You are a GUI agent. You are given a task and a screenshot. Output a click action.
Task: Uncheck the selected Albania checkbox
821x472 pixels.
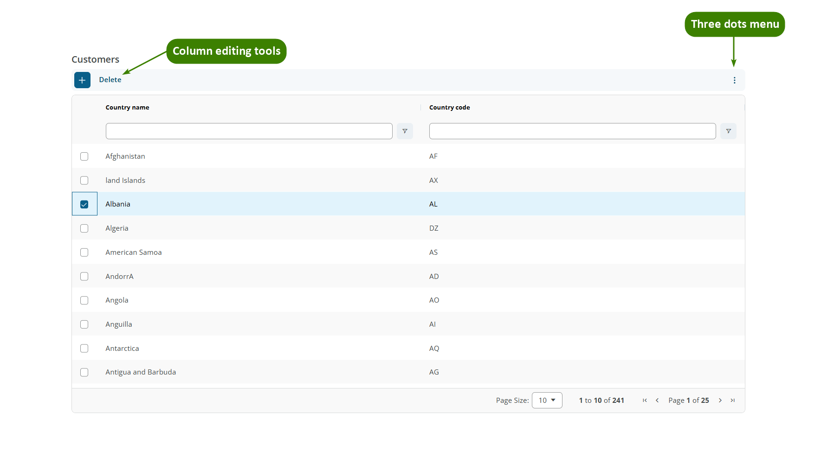click(84, 204)
